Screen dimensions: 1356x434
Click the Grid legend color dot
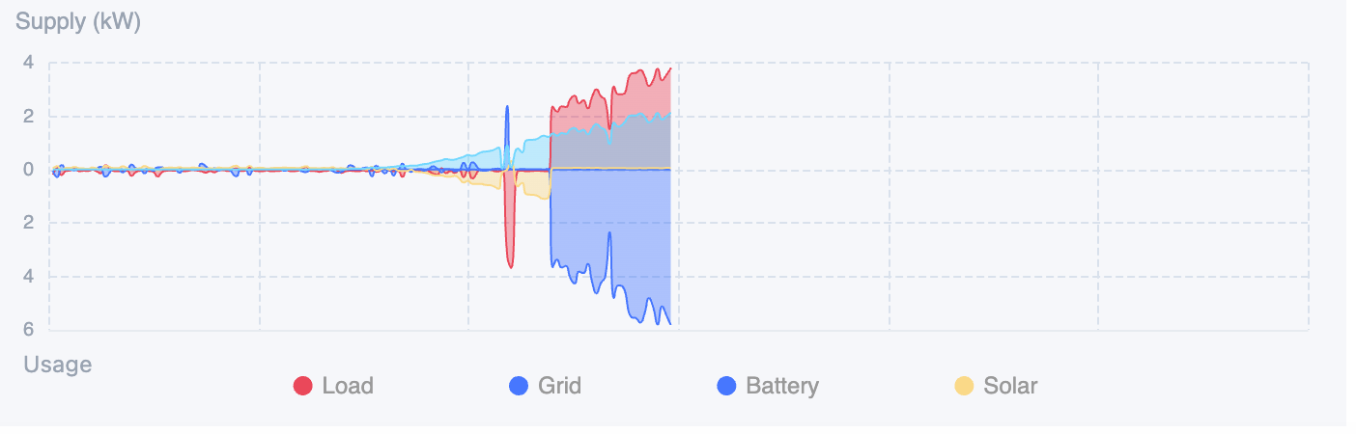click(519, 387)
